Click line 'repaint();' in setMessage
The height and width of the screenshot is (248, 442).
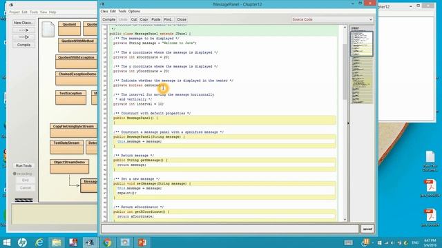(127, 193)
